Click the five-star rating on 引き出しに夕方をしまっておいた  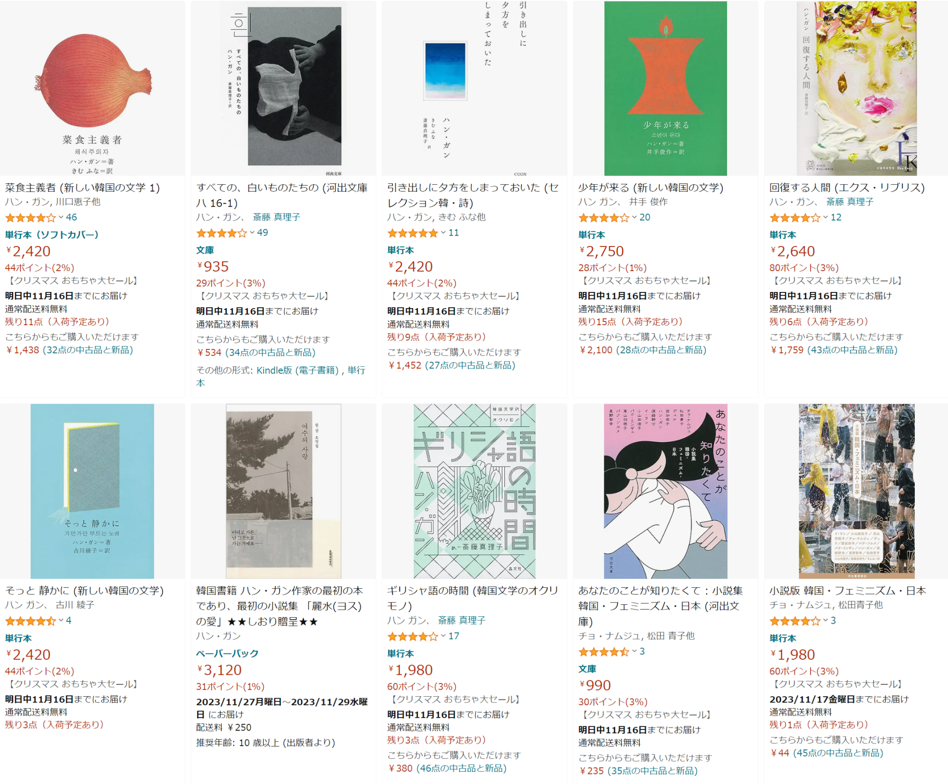pyautogui.click(x=412, y=233)
